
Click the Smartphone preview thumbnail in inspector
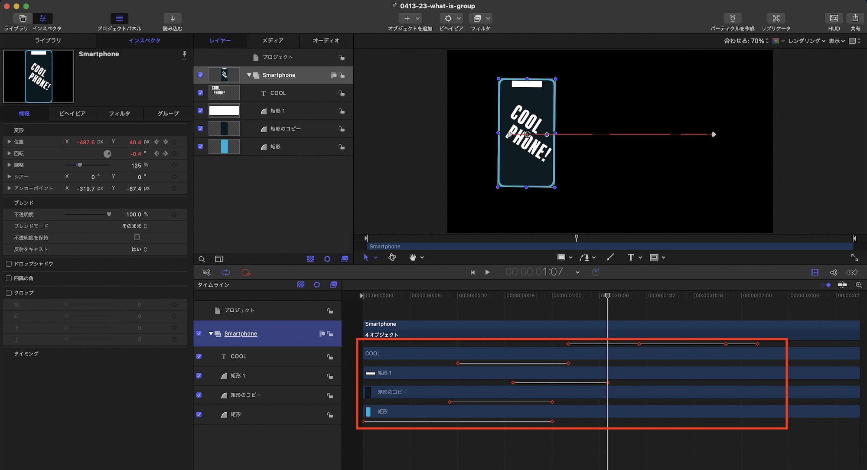coord(39,76)
